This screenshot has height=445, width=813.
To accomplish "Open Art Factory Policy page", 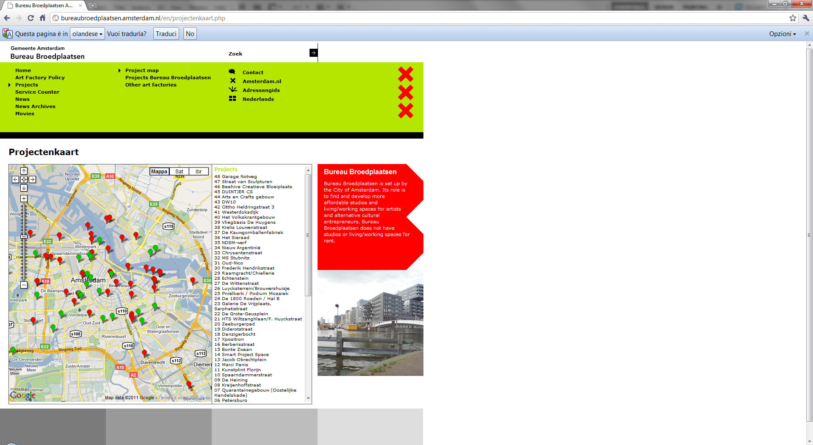I will coord(40,78).
